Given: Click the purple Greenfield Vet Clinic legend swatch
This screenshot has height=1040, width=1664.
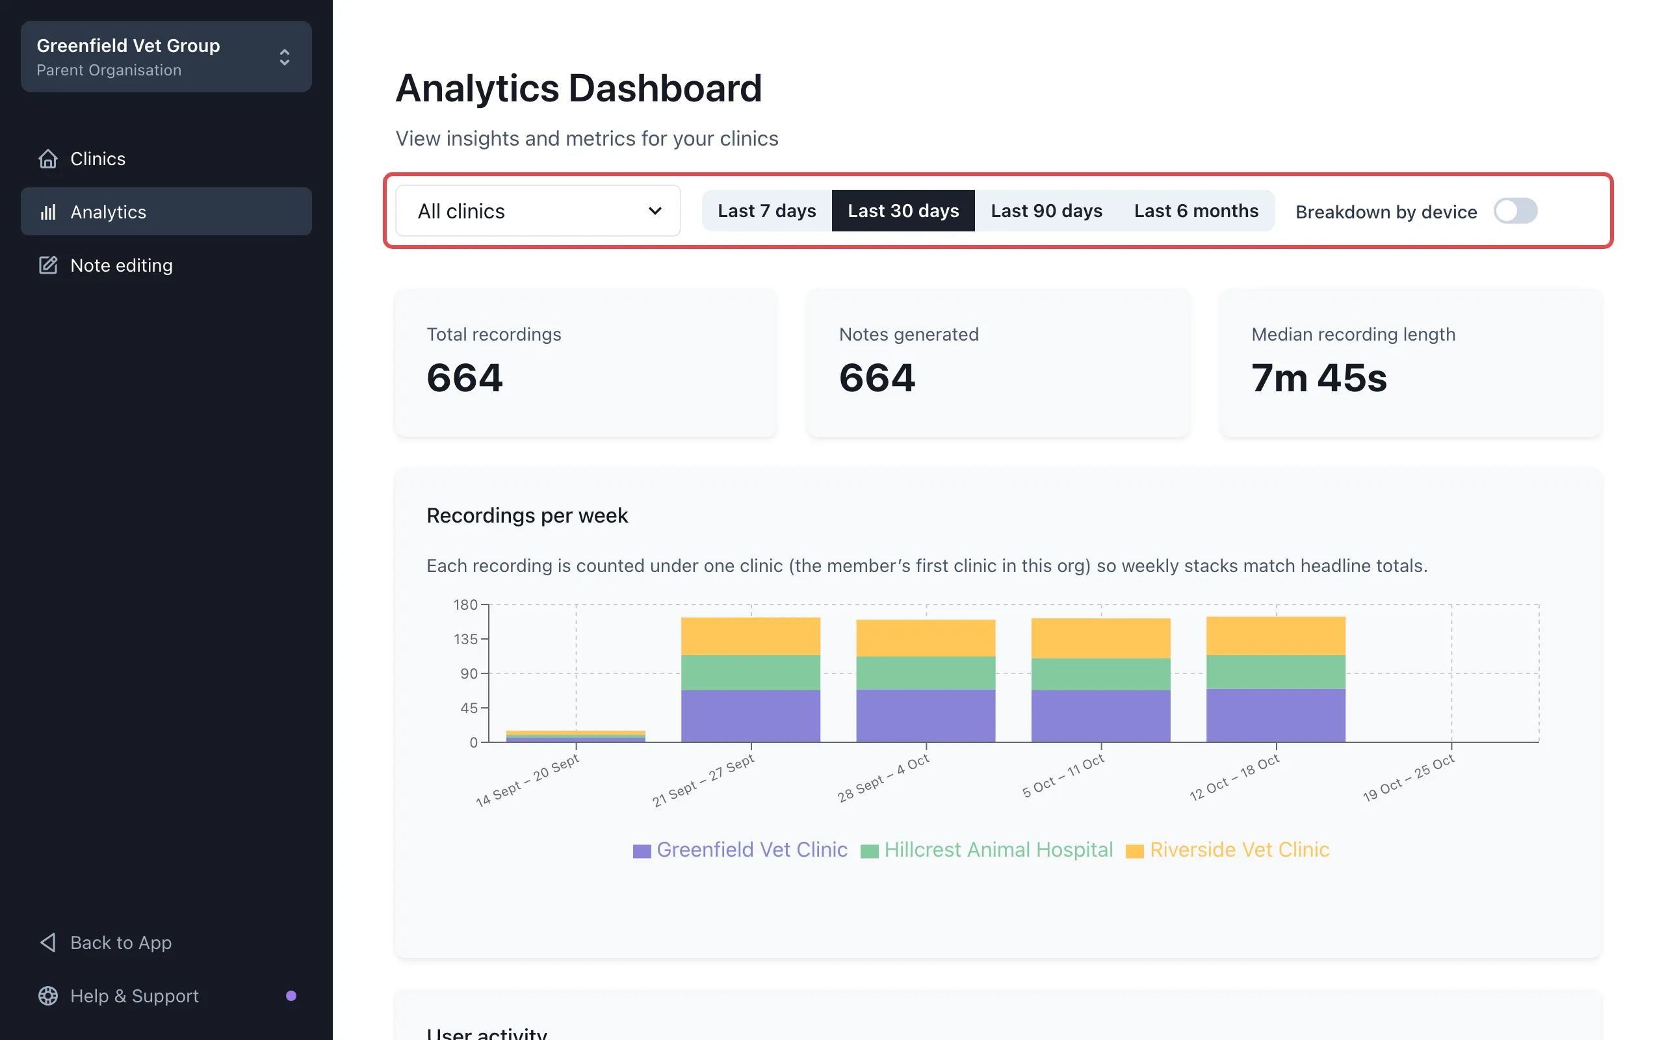Looking at the screenshot, I should point(642,851).
